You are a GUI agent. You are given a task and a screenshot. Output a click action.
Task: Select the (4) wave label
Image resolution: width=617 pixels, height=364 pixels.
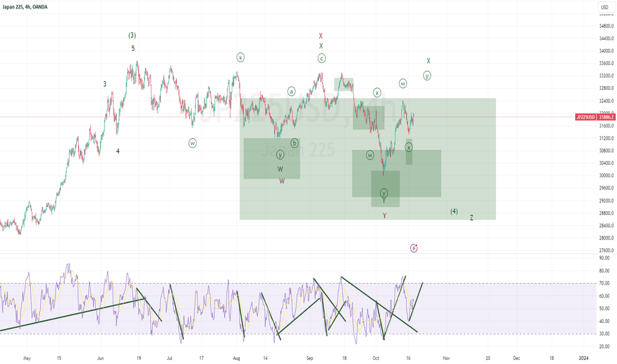click(x=454, y=211)
